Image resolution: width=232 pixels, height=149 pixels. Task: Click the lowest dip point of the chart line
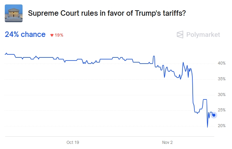[207, 127]
